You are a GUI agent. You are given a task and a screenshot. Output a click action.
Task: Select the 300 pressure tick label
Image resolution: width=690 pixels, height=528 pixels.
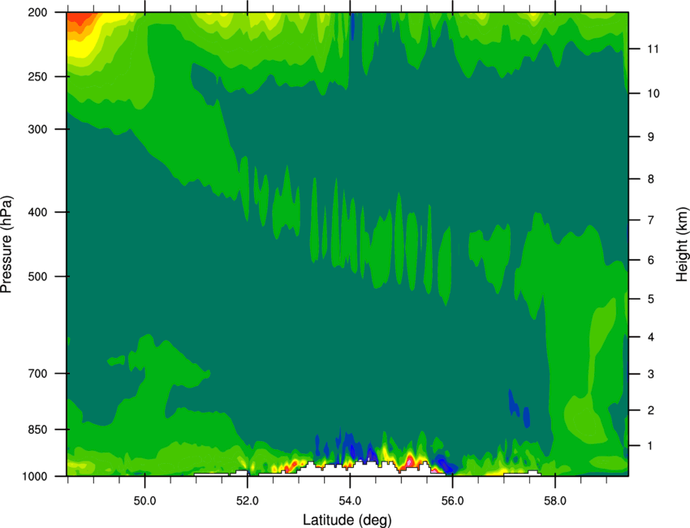(37, 129)
